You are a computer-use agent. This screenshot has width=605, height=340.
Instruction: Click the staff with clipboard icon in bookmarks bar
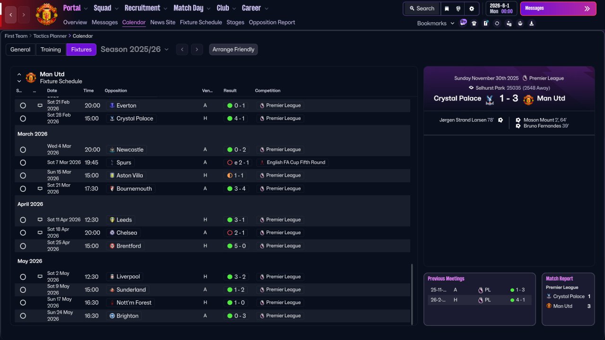tap(509, 23)
